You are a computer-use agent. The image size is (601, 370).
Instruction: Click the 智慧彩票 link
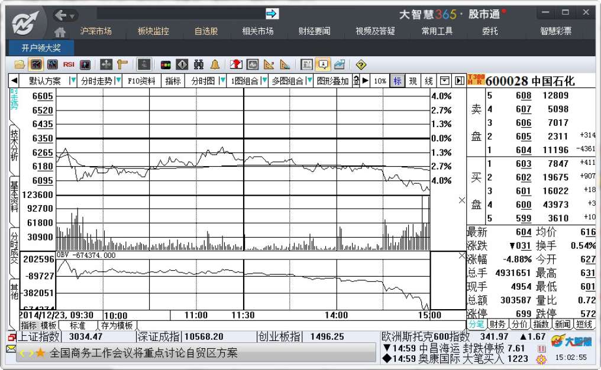pyautogui.click(x=556, y=31)
